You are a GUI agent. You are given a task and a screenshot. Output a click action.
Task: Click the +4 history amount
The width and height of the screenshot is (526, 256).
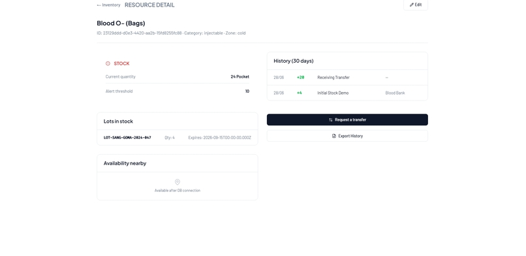(300, 93)
